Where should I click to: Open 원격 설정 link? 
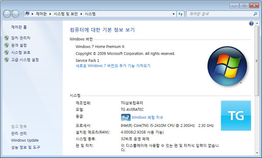pyautogui.click(x=19, y=45)
